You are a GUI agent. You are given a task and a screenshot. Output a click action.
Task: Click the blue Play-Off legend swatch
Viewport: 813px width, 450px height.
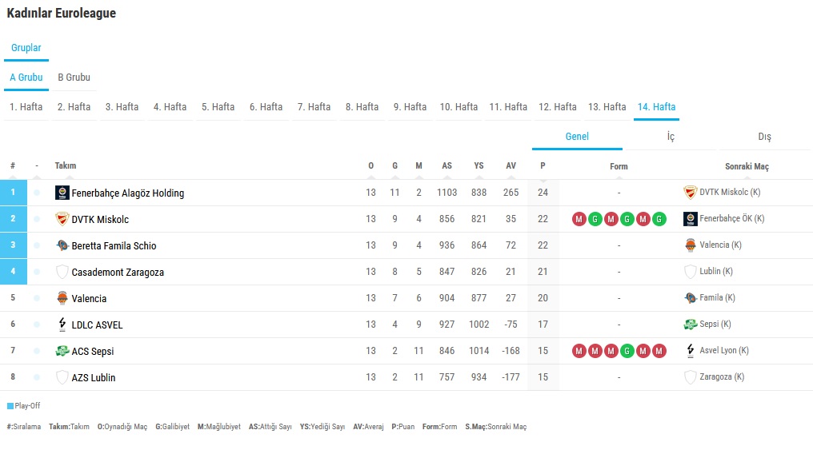pyautogui.click(x=10, y=406)
